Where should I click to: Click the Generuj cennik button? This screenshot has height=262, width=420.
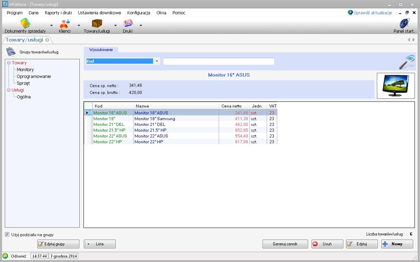(x=285, y=244)
